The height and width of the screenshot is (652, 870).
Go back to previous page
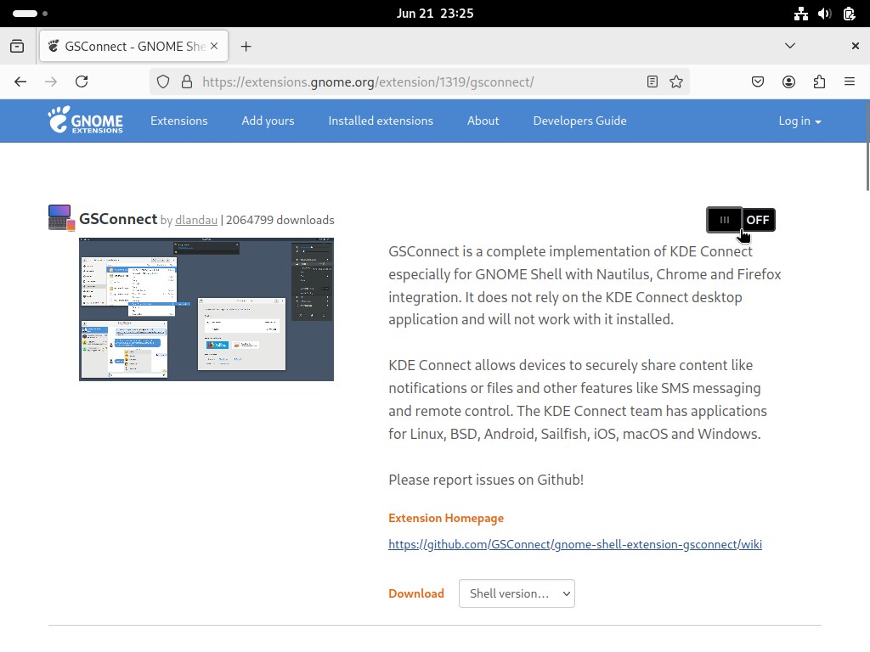pos(20,82)
